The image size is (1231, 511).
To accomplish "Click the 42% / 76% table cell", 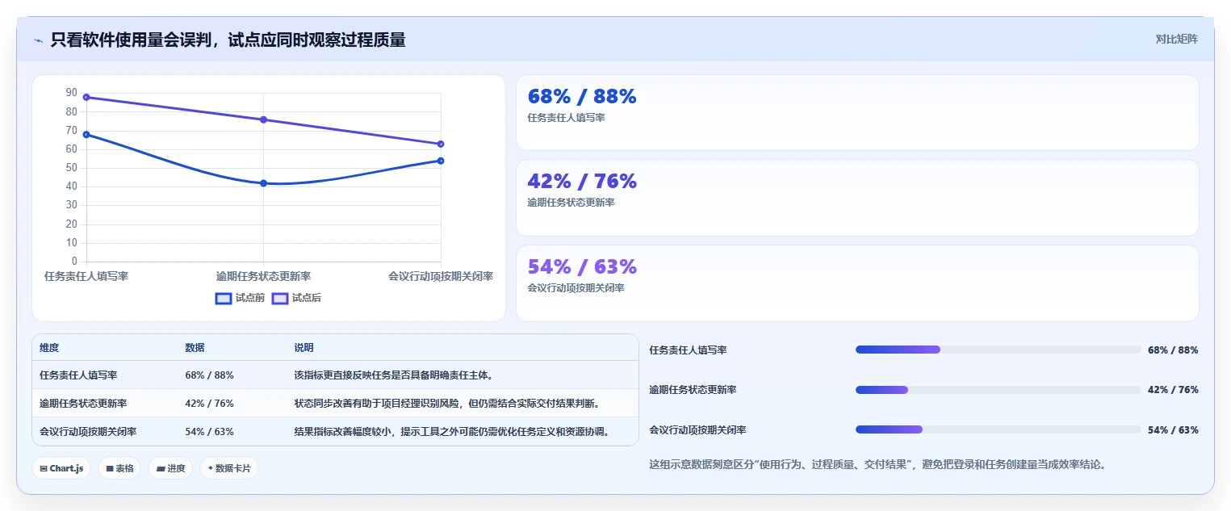I will [x=209, y=404].
